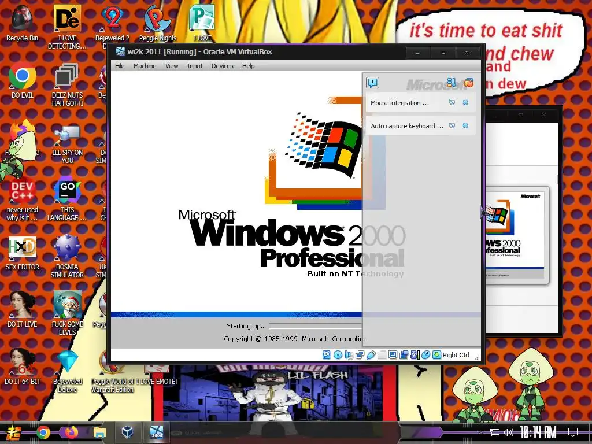Select the I LOVE DETECTING shortcut
This screenshot has height=444, width=592.
(x=67, y=27)
